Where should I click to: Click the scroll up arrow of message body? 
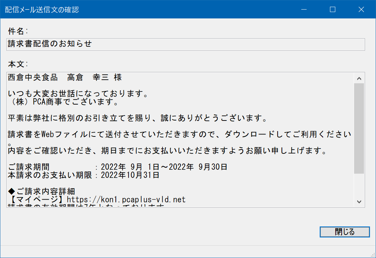point(359,78)
